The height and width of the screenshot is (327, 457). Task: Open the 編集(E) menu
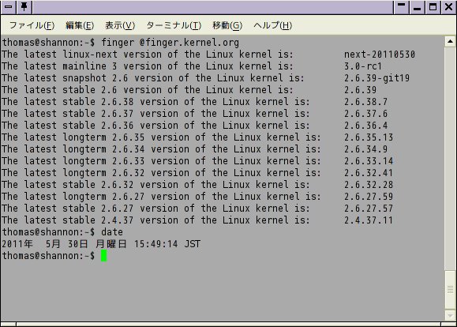(x=80, y=25)
